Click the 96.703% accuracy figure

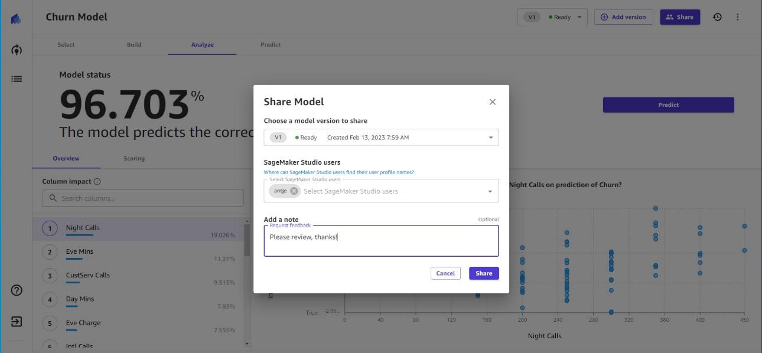[132, 104]
